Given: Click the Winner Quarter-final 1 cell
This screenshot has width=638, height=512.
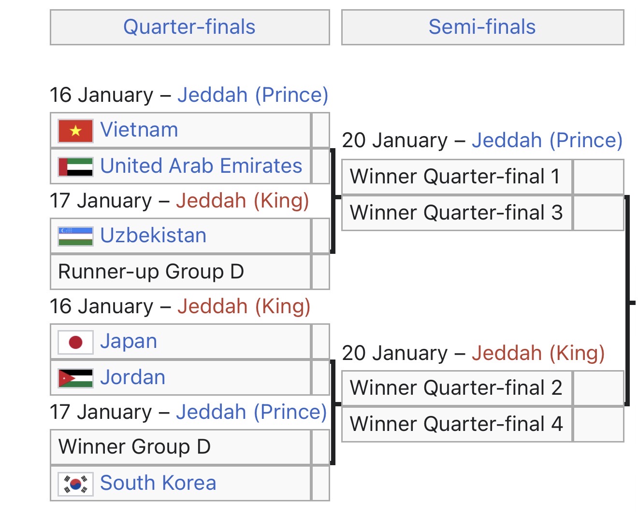Looking at the screenshot, I should [x=455, y=177].
